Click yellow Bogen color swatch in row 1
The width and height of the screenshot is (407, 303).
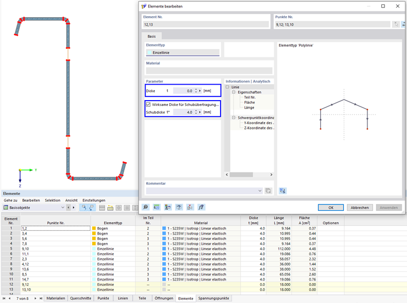(x=94, y=228)
